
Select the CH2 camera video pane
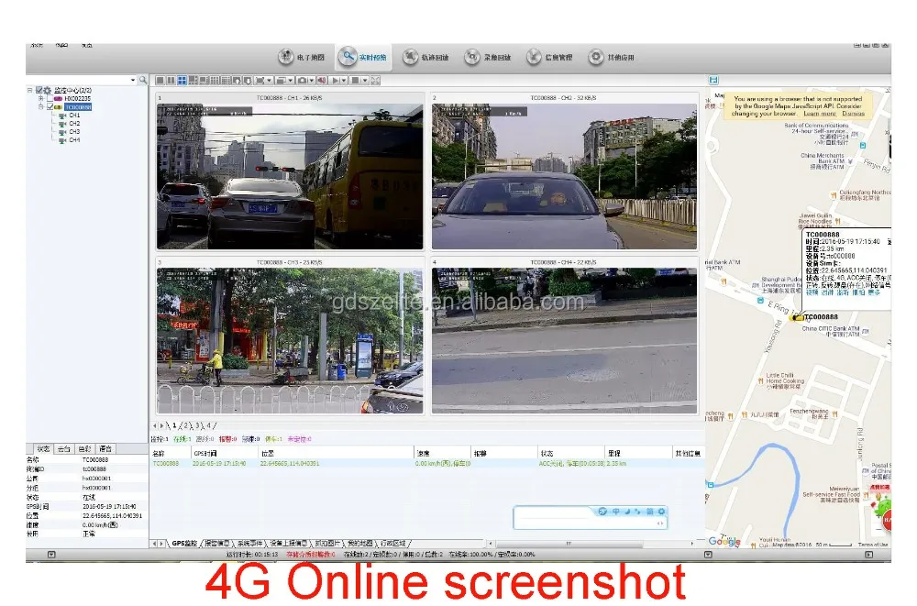[x=564, y=174]
